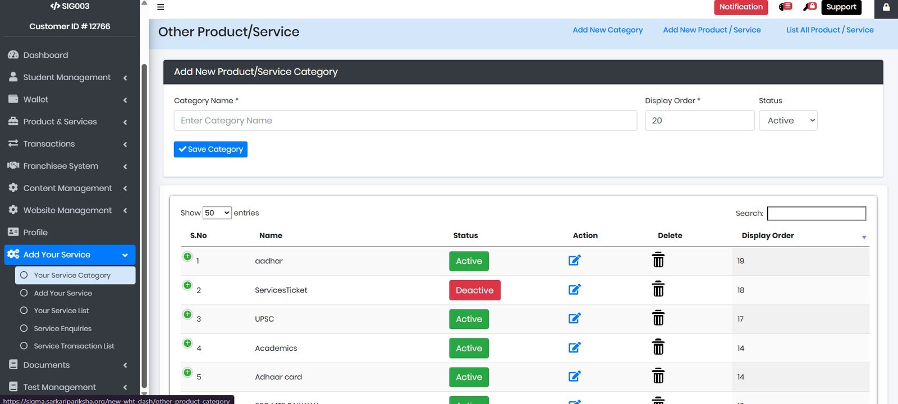The width and height of the screenshot is (898, 404).
Task: Expand the Documents menu
Action: click(x=70, y=365)
